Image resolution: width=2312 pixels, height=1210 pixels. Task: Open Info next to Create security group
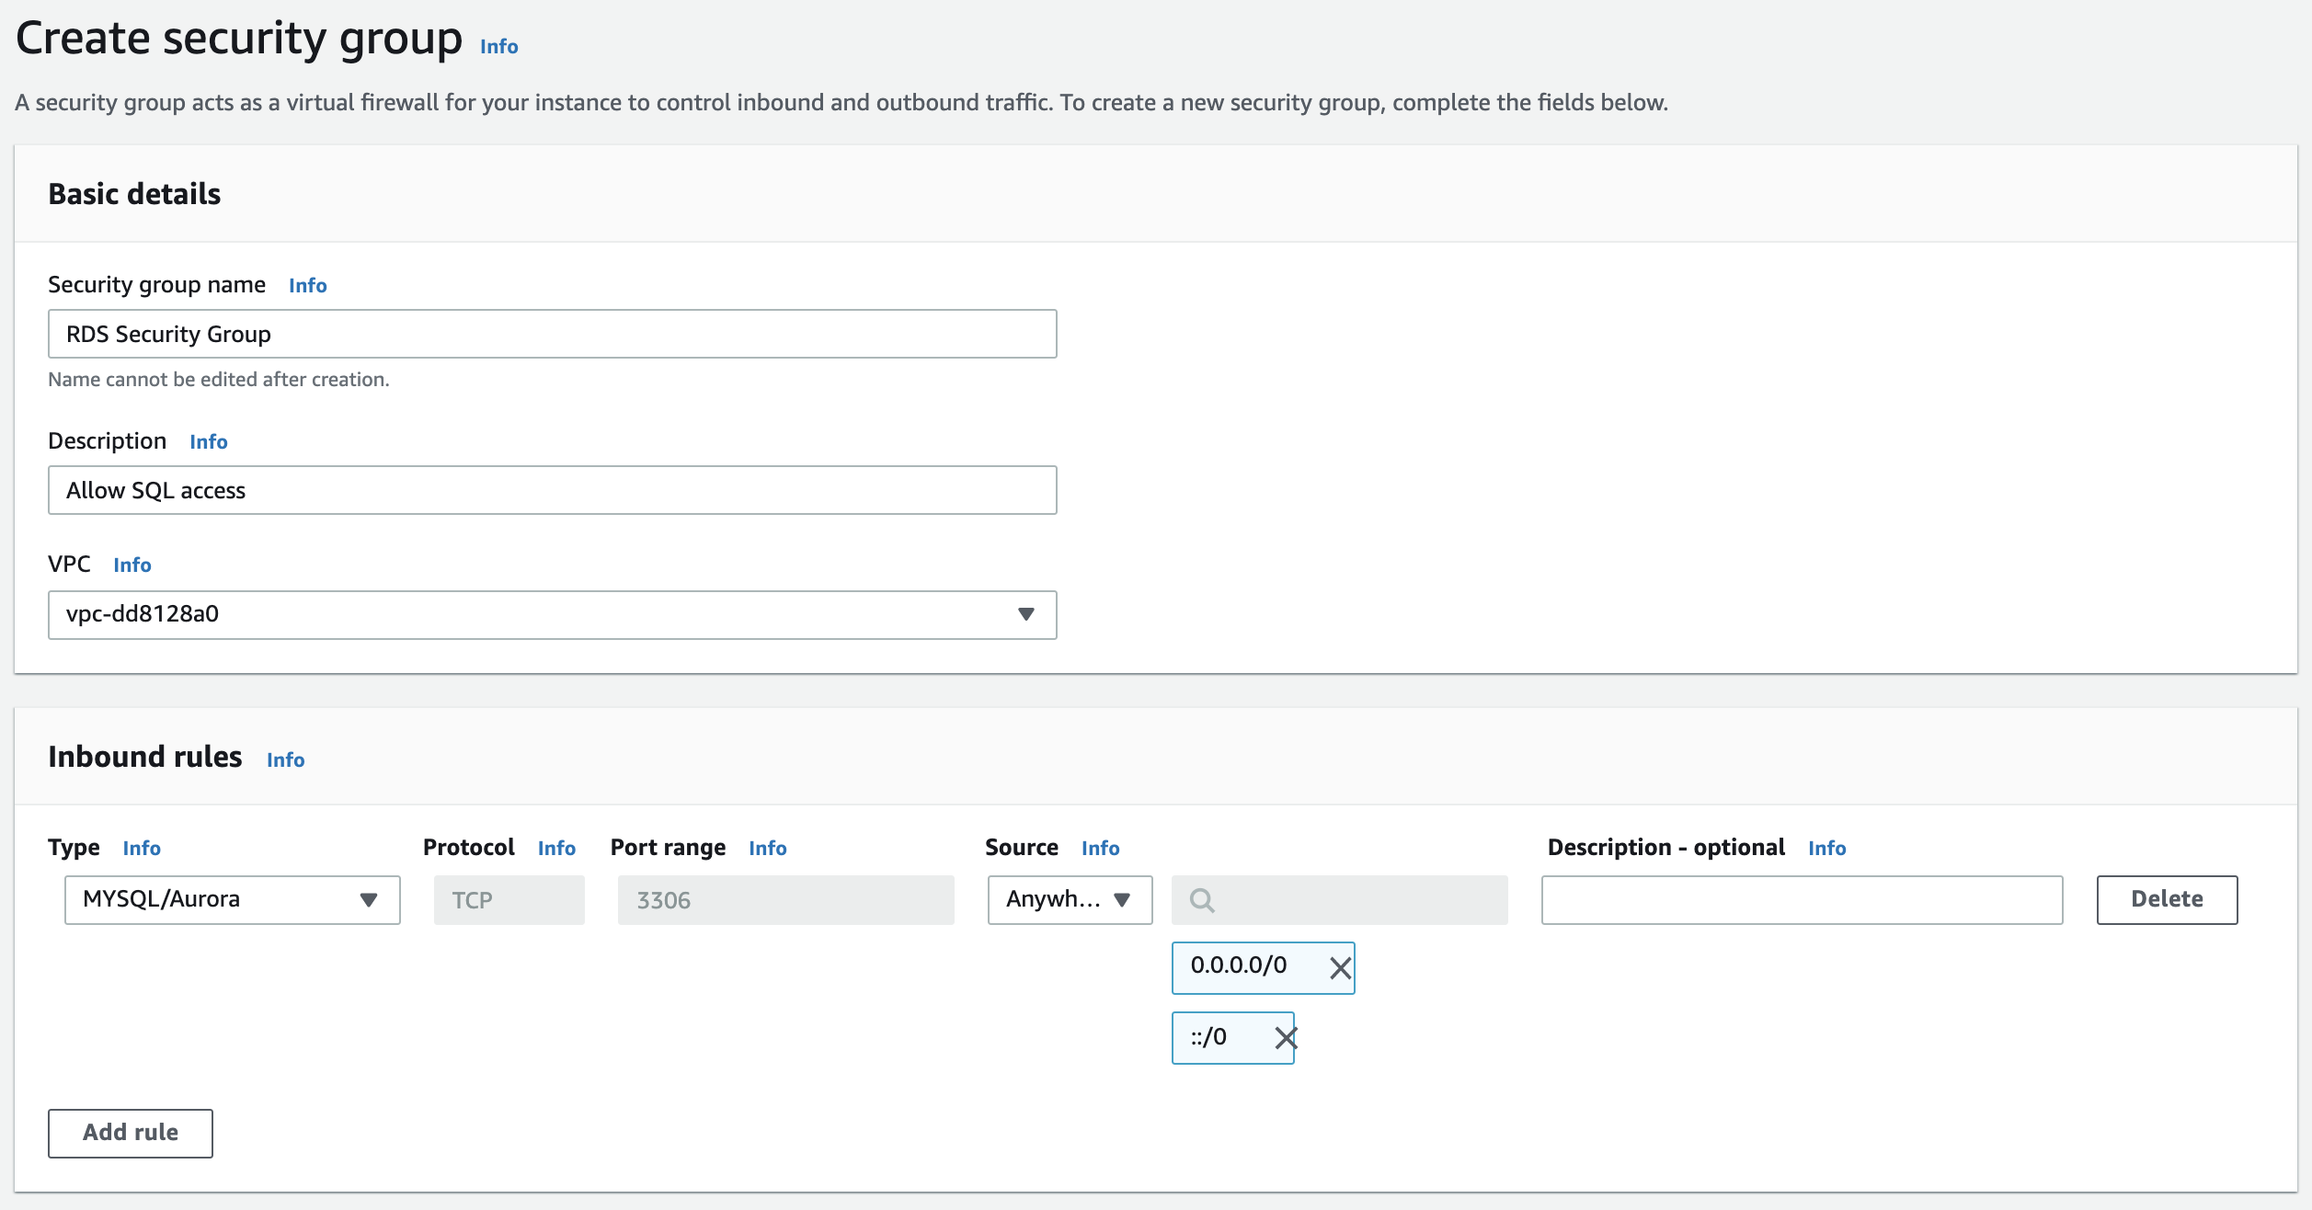click(498, 47)
